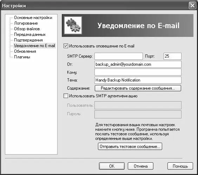Close the Настройки dialog window

[192, 6]
